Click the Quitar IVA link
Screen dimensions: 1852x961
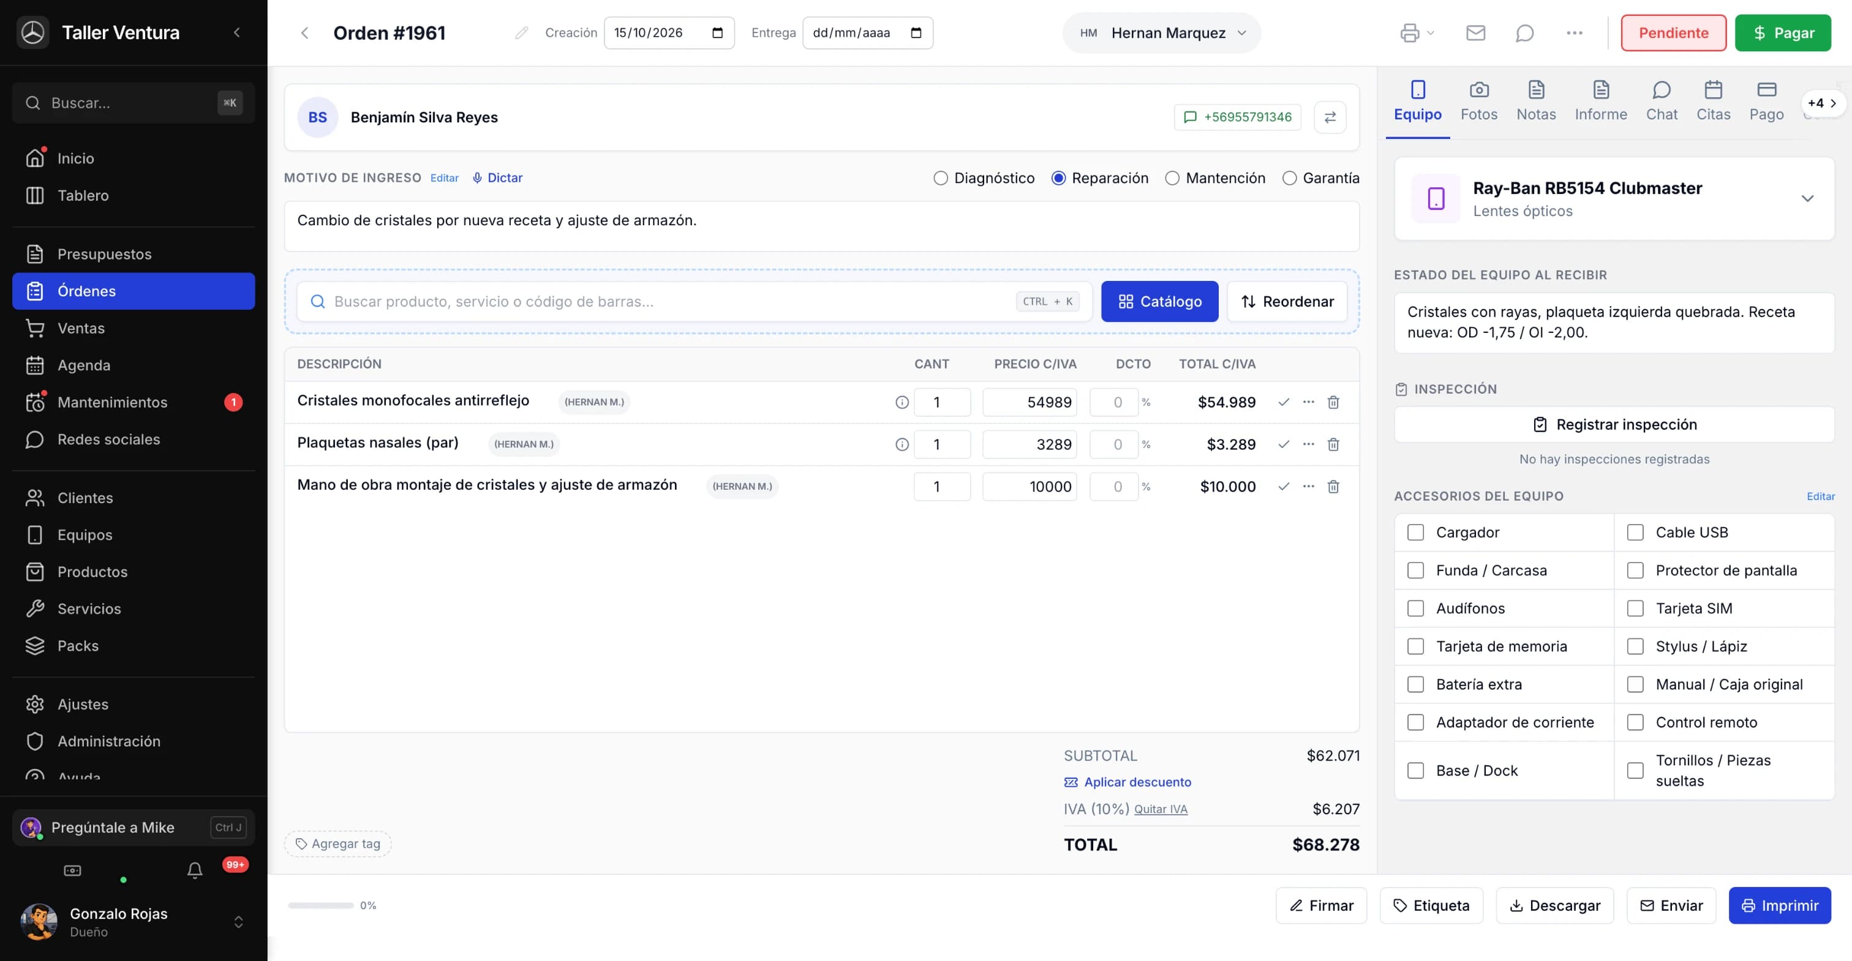coord(1161,809)
